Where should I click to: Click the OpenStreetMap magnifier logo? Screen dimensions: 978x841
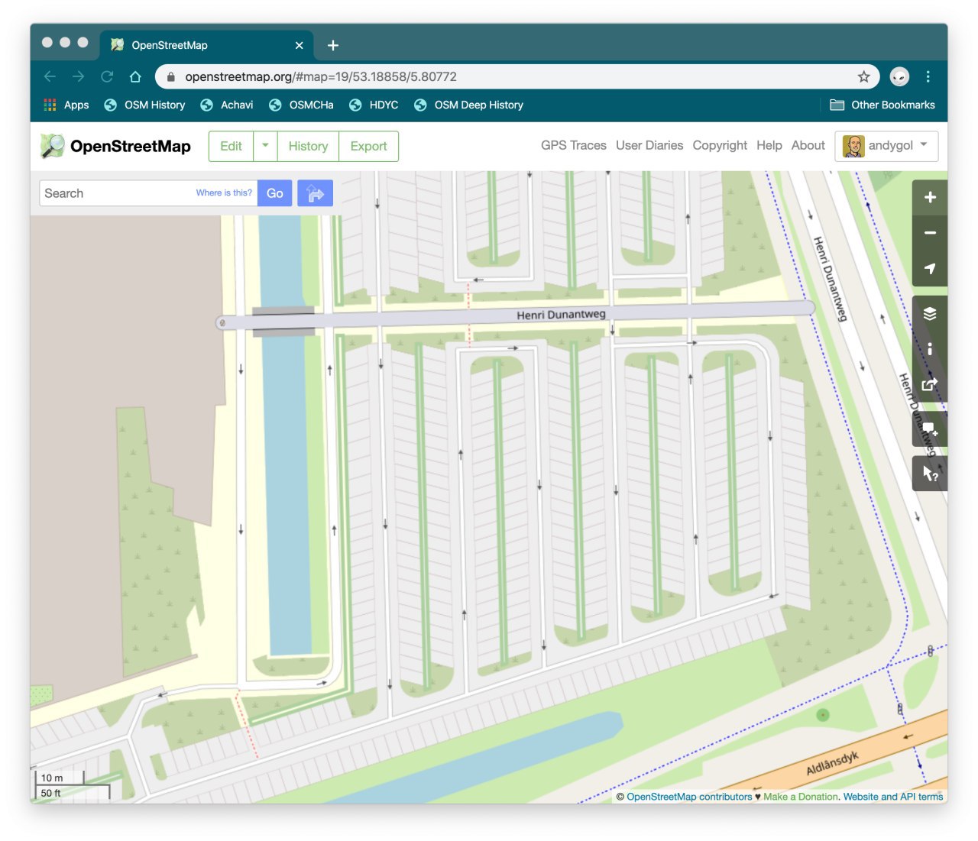pos(53,146)
